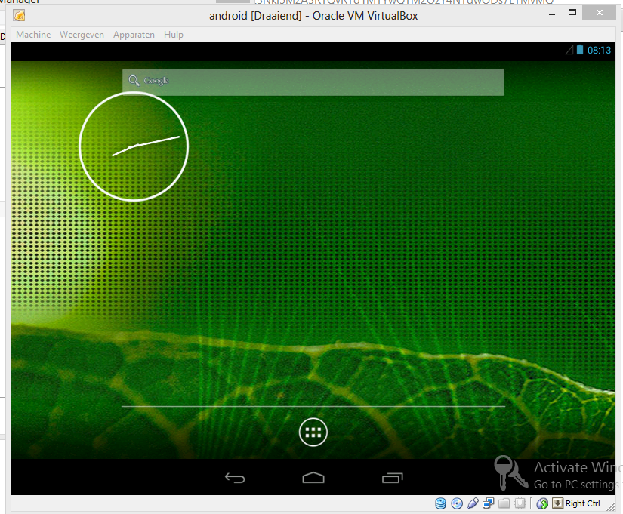Maximize the VirtualBox window

[572, 13]
